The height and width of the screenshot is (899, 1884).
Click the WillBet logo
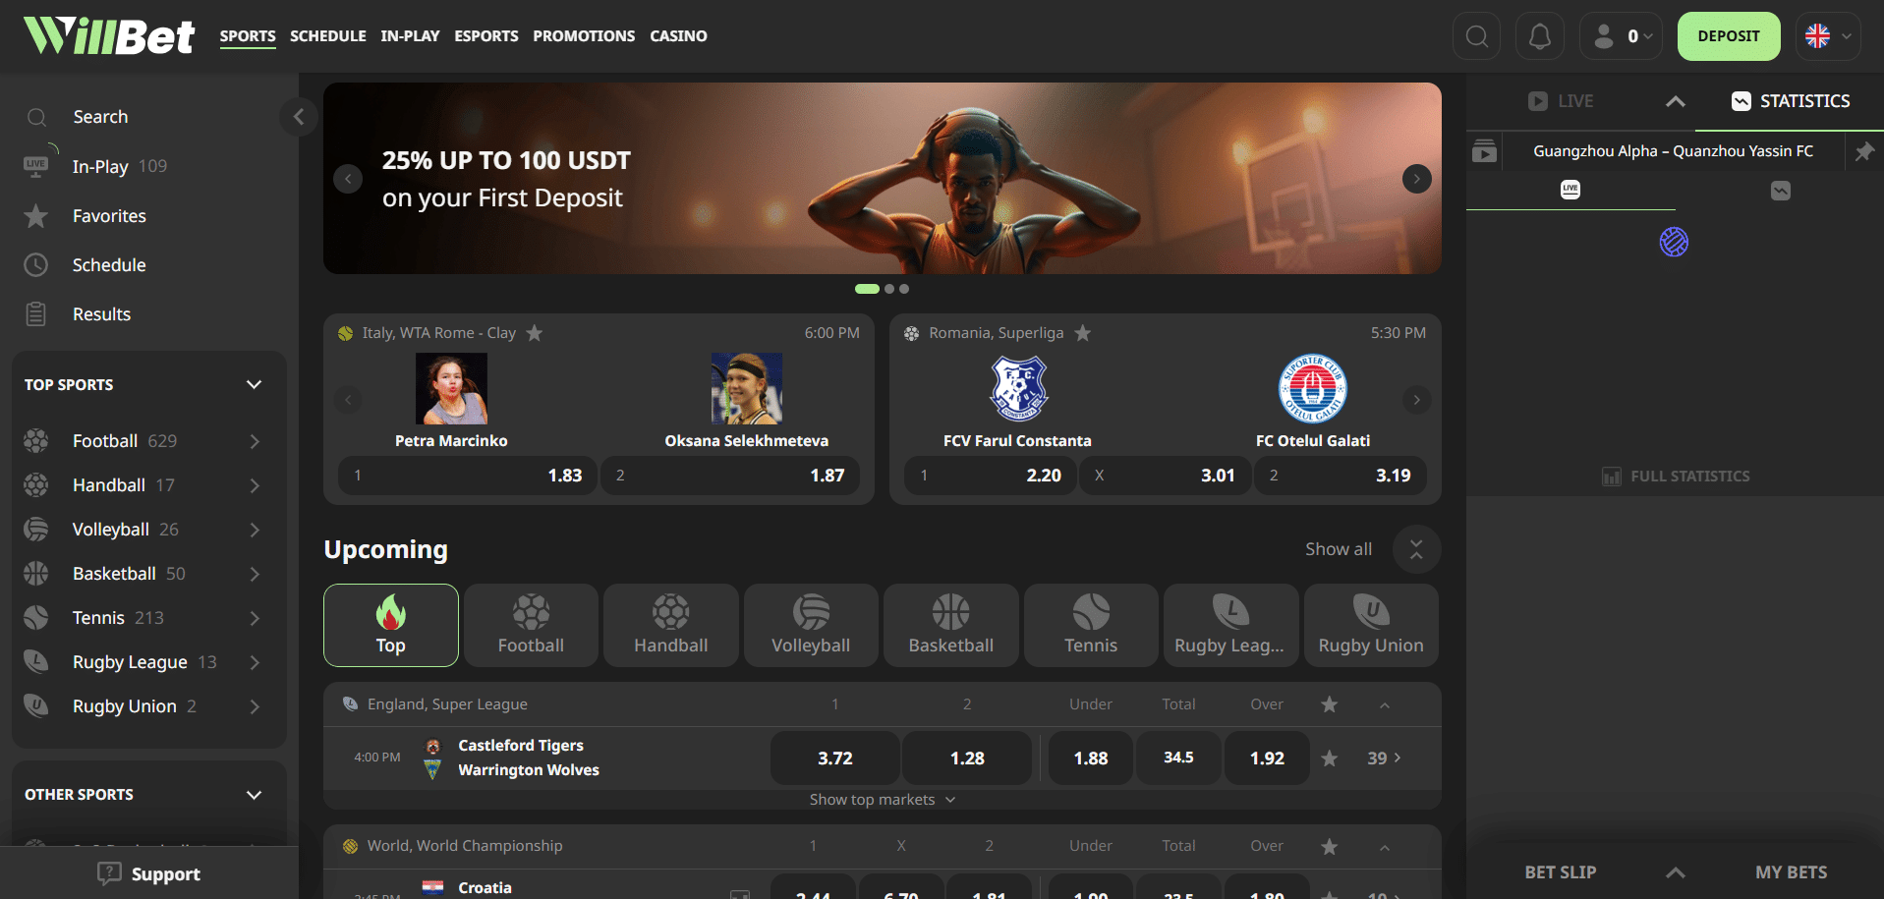pyautogui.click(x=109, y=36)
